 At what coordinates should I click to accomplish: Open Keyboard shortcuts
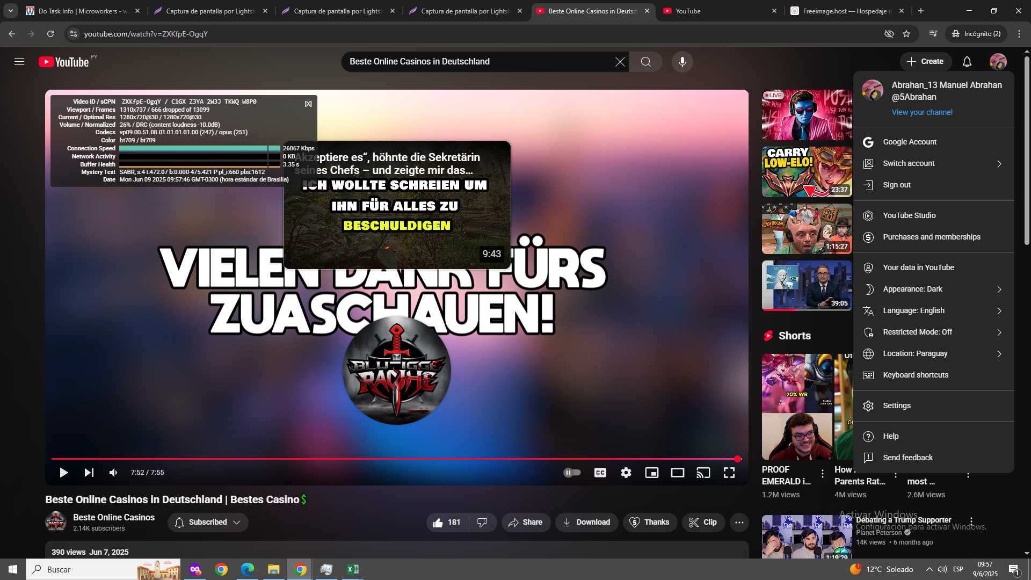(x=933, y=375)
